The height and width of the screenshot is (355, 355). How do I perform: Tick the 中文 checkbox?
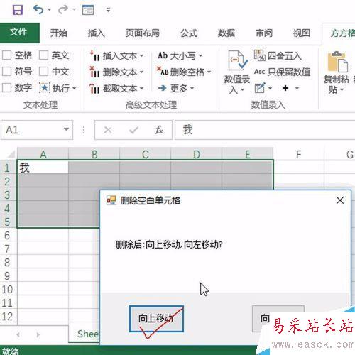tap(44, 71)
